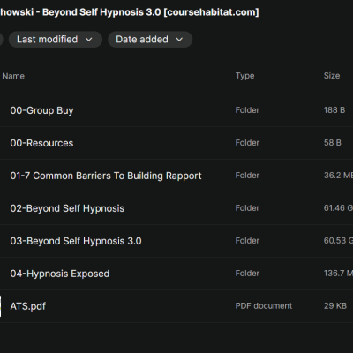Click the Folder type of the 01-7 folder
This screenshot has width=353, height=353.
pyautogui.click(x=247, y=176)
